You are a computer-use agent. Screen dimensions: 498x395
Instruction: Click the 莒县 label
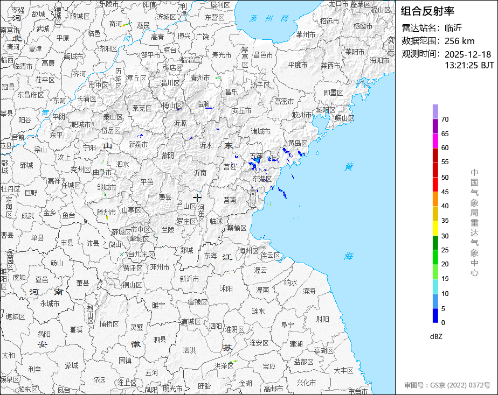coord(230,166)
